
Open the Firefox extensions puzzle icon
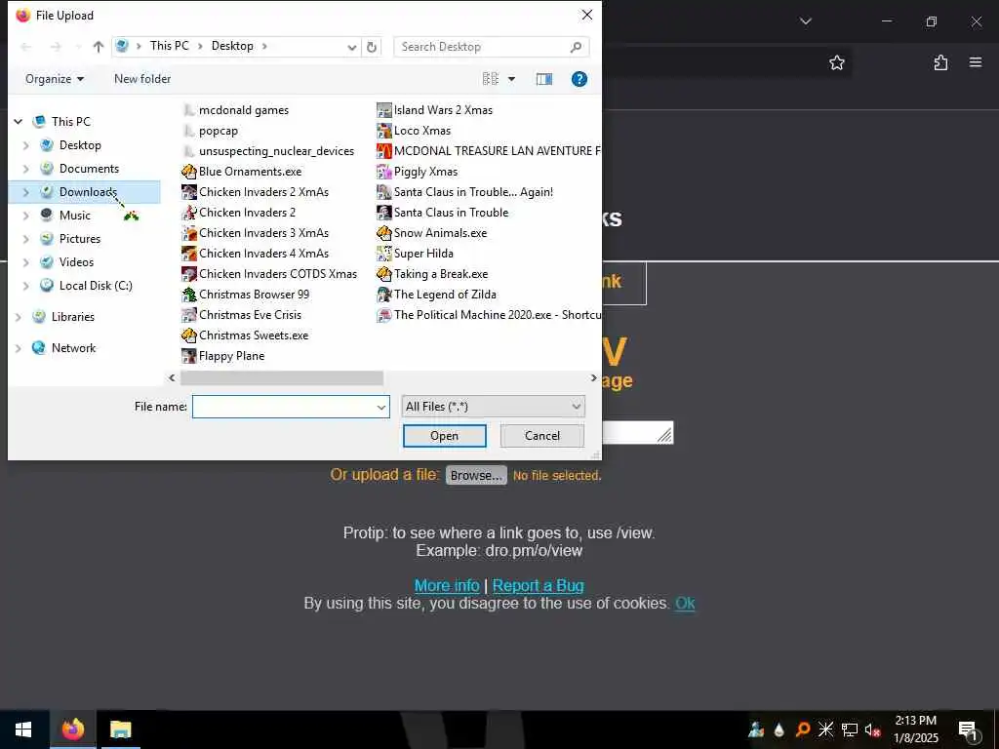940,62
